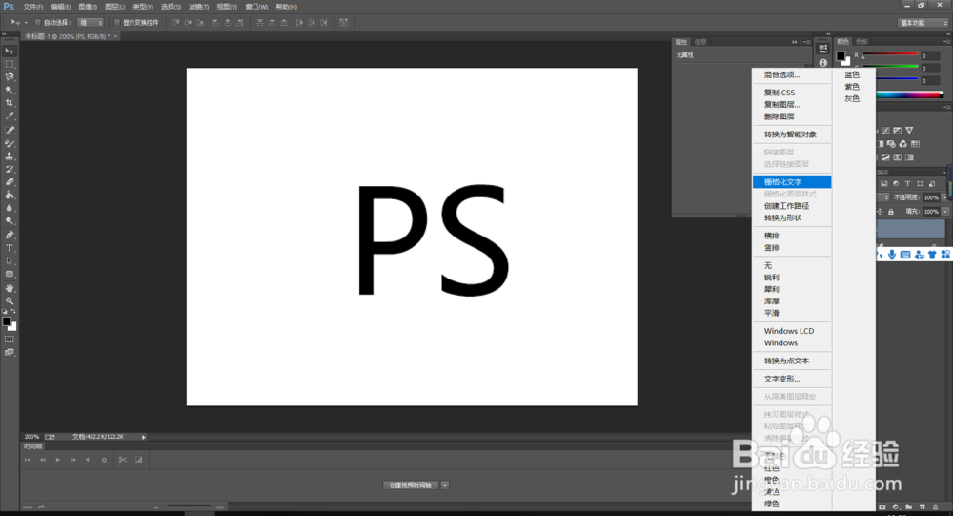Click the color spectrum ramp
Viewport: 953px width, 516px height.
click(910, 94)
